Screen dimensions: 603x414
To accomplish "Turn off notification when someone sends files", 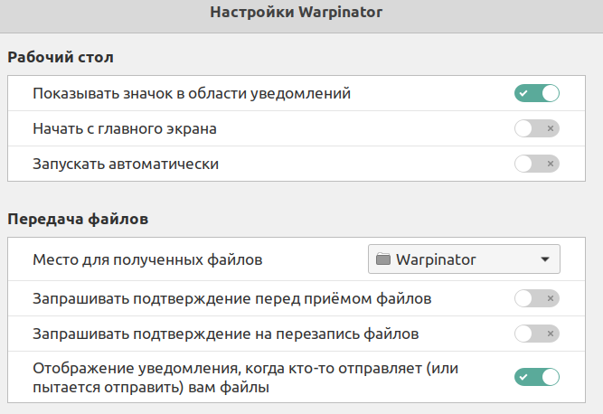I will (537, 377).
